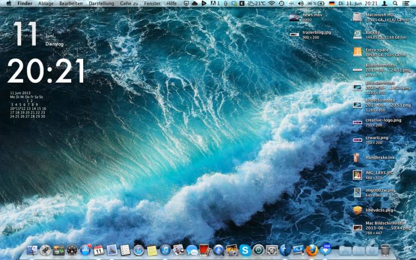This screenshot has width=416, height=260.
Task: Launch Firefox from the Dock
Action: pos(312,250)
